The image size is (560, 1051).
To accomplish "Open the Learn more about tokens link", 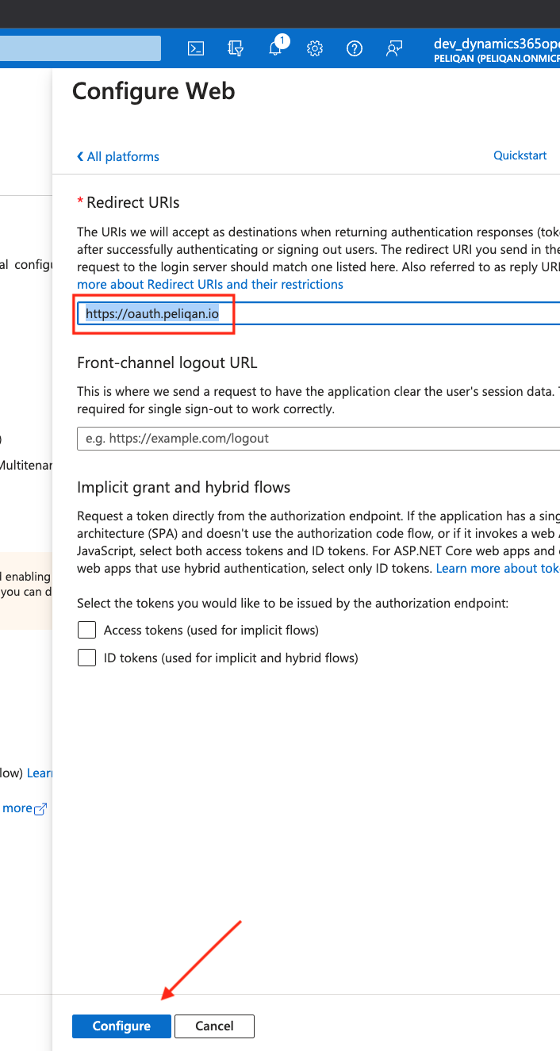I will point(498,569).
